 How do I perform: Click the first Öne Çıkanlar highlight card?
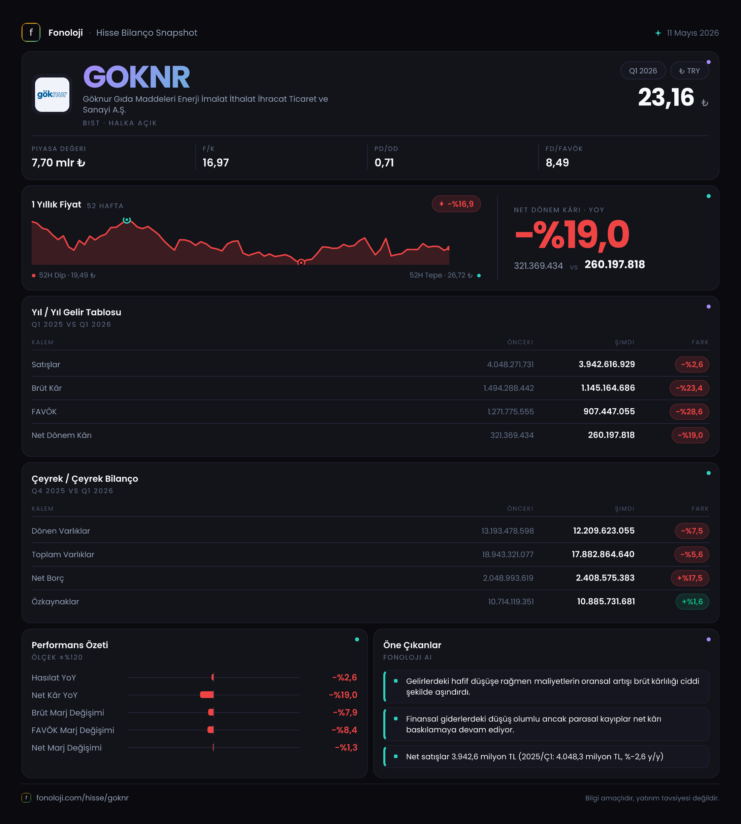click(x=546, y=687)
